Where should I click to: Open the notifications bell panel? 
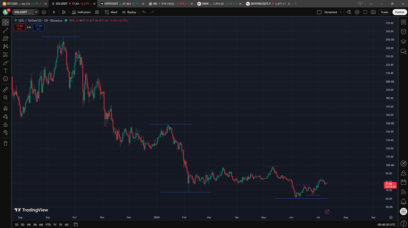(403, 202)
